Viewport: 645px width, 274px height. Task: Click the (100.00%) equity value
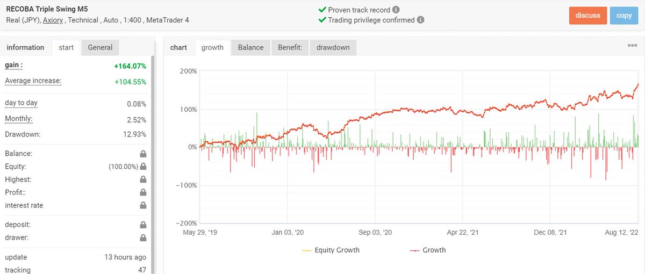123,167
